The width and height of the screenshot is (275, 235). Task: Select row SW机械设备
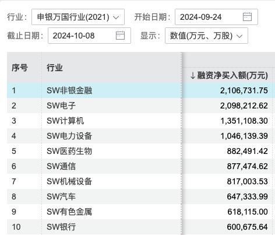point(141,181)
